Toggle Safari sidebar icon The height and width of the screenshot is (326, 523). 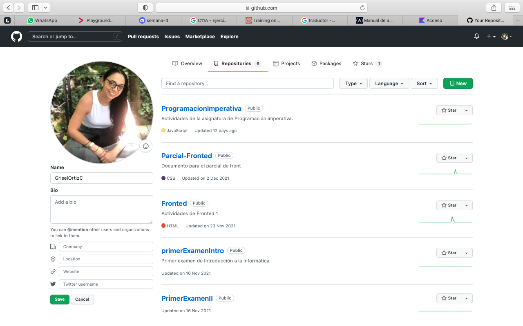pyautogui.click(x=35, y=8)
